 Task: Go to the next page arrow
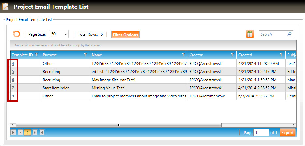(x=35, y=132)
